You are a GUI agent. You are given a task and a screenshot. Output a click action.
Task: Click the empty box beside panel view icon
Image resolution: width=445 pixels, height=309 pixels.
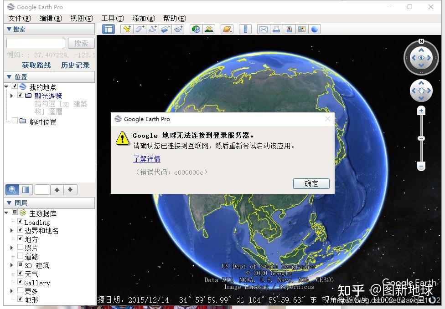[42, 189]
